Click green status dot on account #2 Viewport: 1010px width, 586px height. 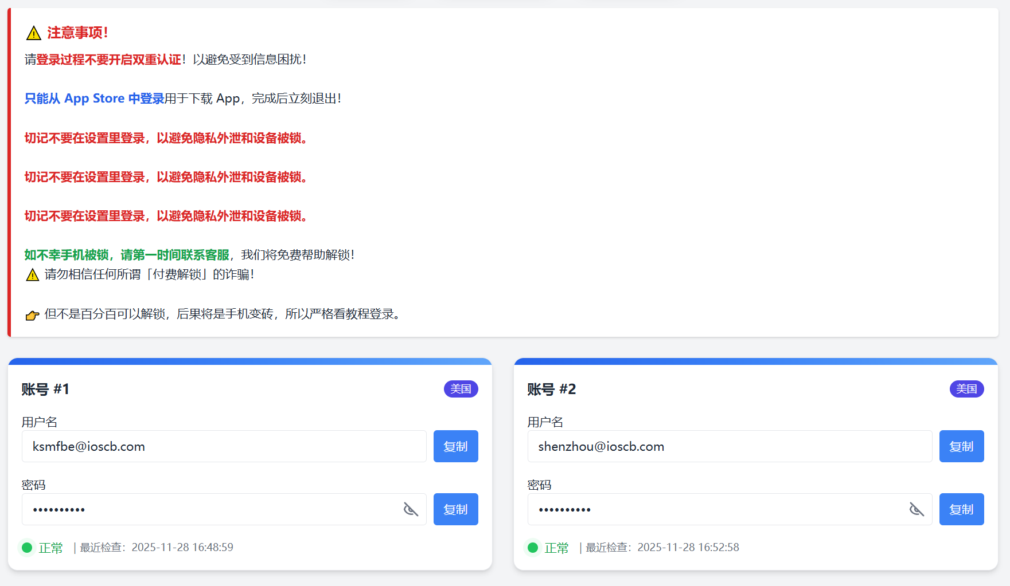(x=533, y=548)
